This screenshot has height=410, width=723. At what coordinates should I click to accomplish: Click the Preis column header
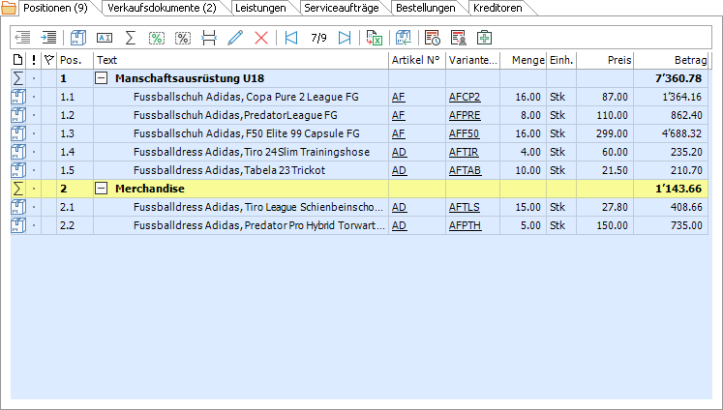605,60
